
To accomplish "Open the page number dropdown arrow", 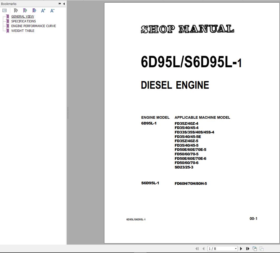I will pyautogui.click(x=236, y=249).
